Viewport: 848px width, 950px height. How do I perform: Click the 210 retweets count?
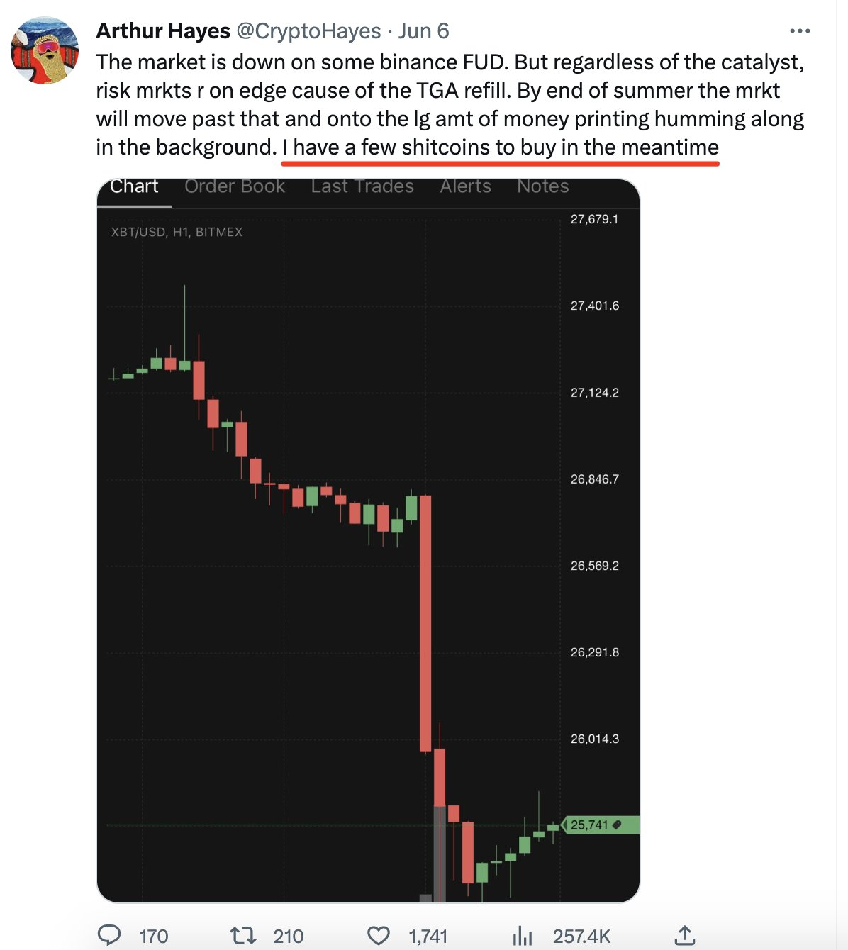(289, 937)
